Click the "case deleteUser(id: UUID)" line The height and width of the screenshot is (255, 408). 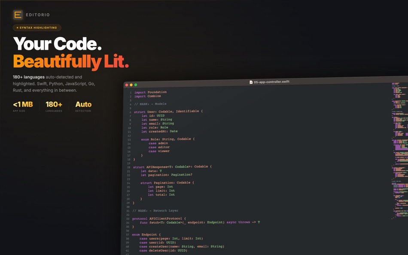[x=163, y=251]
